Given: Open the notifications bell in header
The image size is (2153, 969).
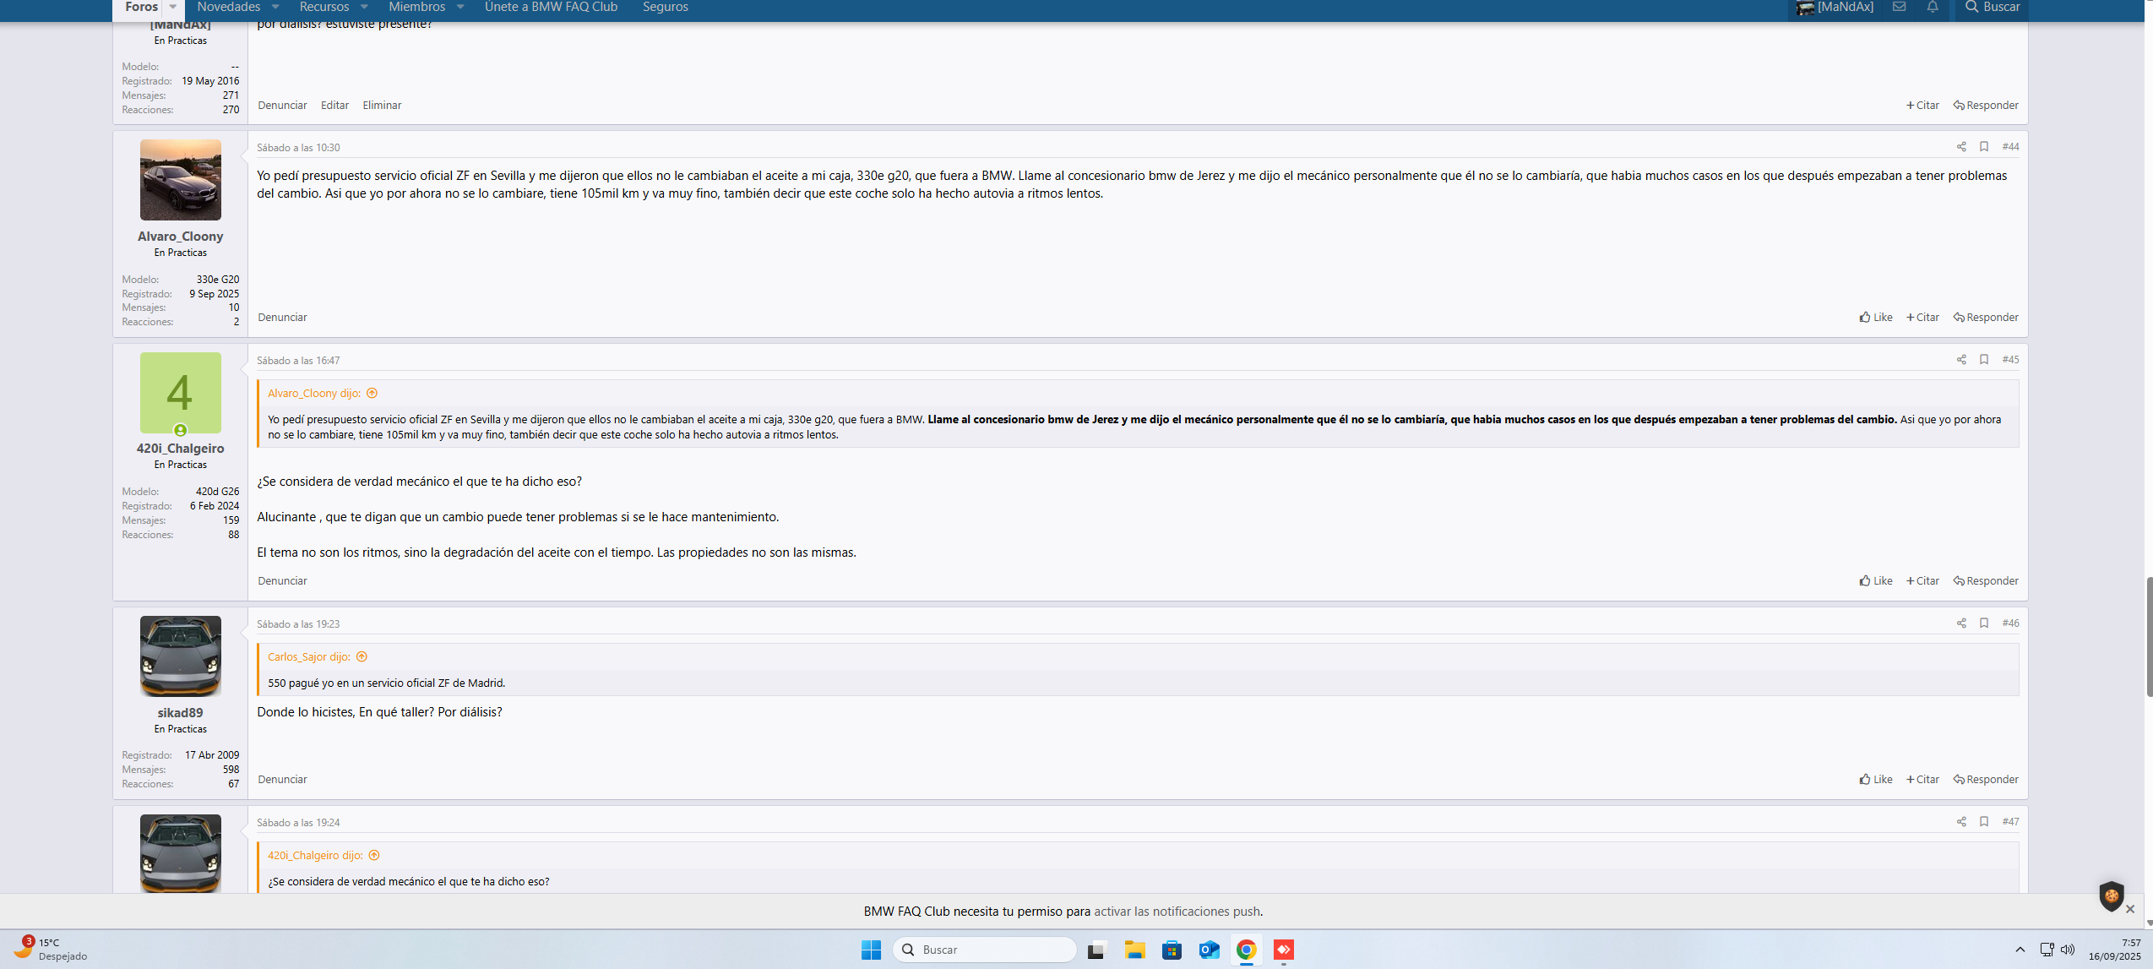Looking at the screenshot, I should 1932,7.
